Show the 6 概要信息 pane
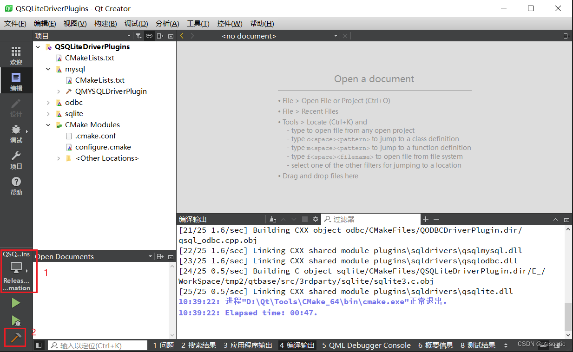The image size is (573, 352). click(x=435, y=345)
